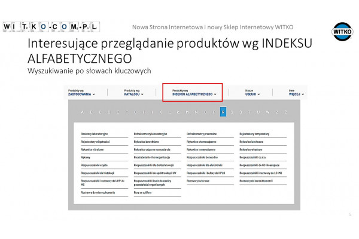This screenshot has height=239, width=359.
Task: Click Roztwory buforowe link
Action: [x=198, y=181]
